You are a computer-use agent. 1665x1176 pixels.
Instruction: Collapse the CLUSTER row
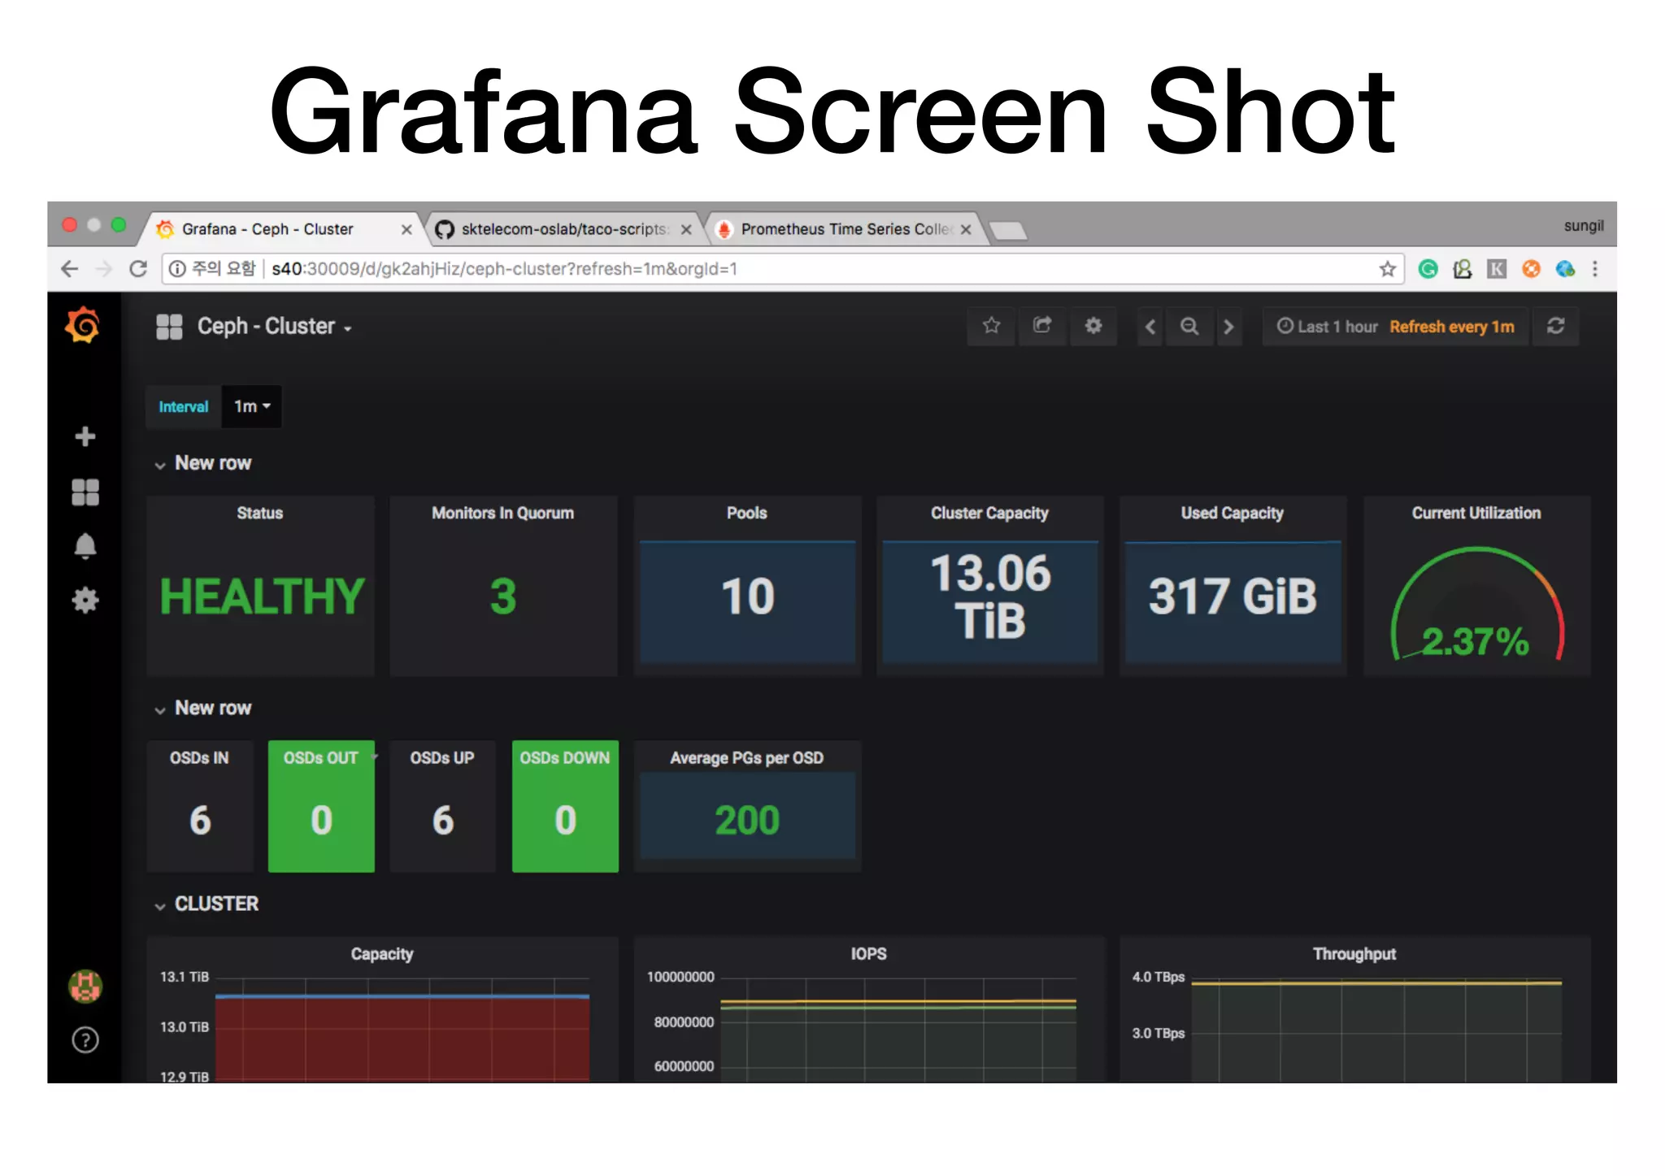(x=215, y=904)
